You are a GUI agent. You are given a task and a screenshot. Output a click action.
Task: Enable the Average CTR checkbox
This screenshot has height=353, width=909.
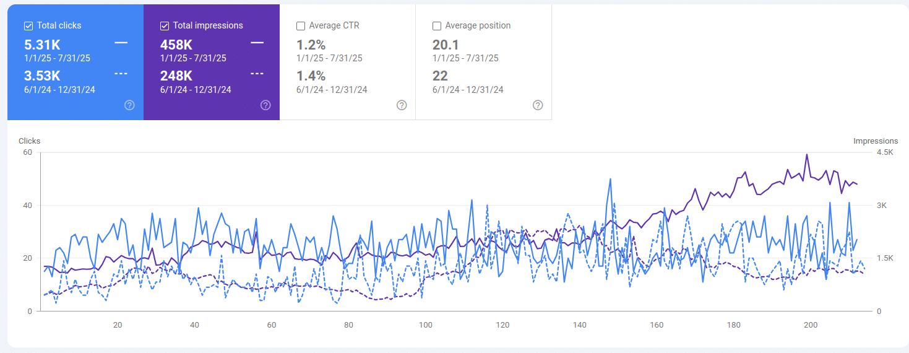click(301, 26)
